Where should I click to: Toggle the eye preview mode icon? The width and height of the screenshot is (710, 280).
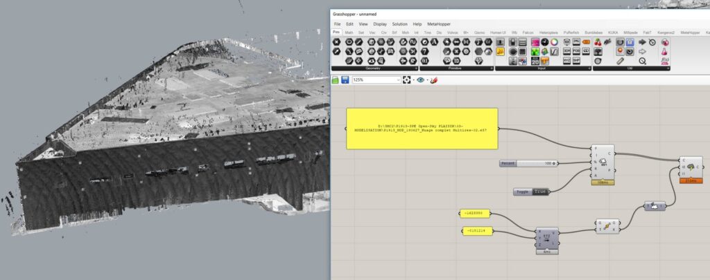[420, 80]
